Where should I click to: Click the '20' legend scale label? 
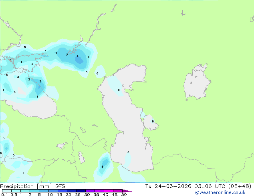click(x=69, y=194)
